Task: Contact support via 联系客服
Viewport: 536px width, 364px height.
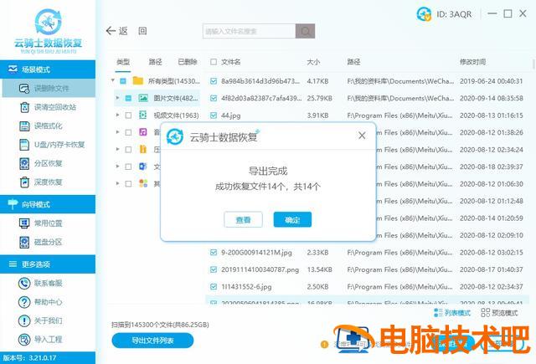Action: [40, 283]
